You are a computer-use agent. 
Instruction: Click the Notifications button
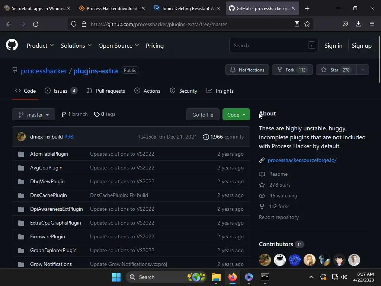tap(247, 70)
